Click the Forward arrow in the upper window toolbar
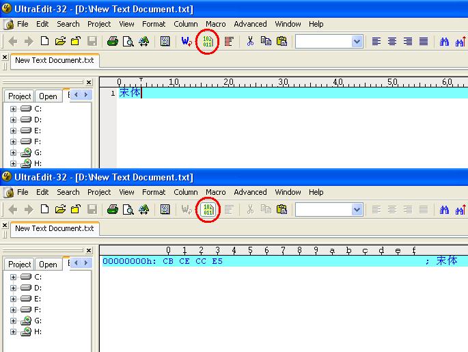 (x=29, y=41)
